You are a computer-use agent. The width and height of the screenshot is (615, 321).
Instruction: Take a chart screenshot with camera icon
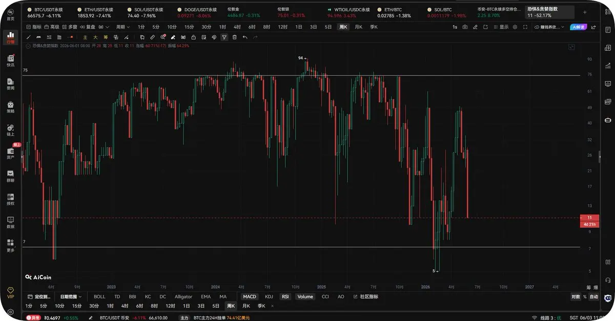click(465, 27)
